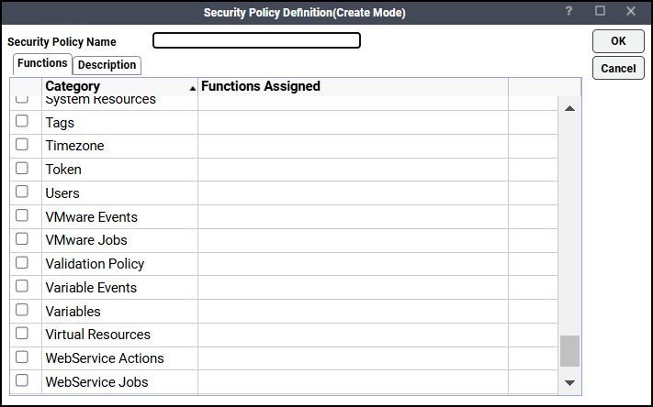Open the Functions tab
Viewport: 653px width, 407px height.
pos(42,64)
